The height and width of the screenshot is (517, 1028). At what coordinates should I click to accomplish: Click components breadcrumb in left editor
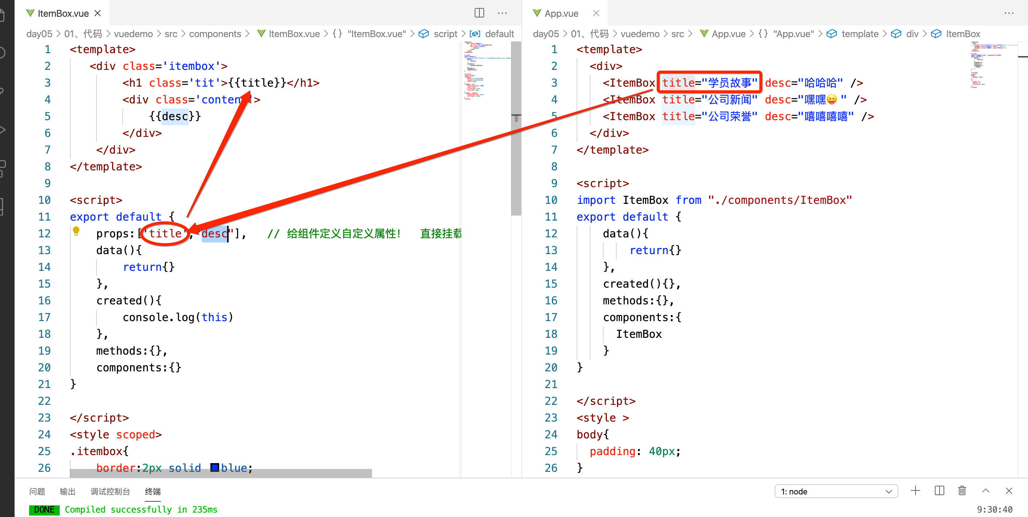[x=215, y=34]
